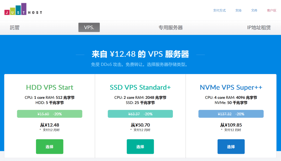Open the 支持 link

click(238, 10)
